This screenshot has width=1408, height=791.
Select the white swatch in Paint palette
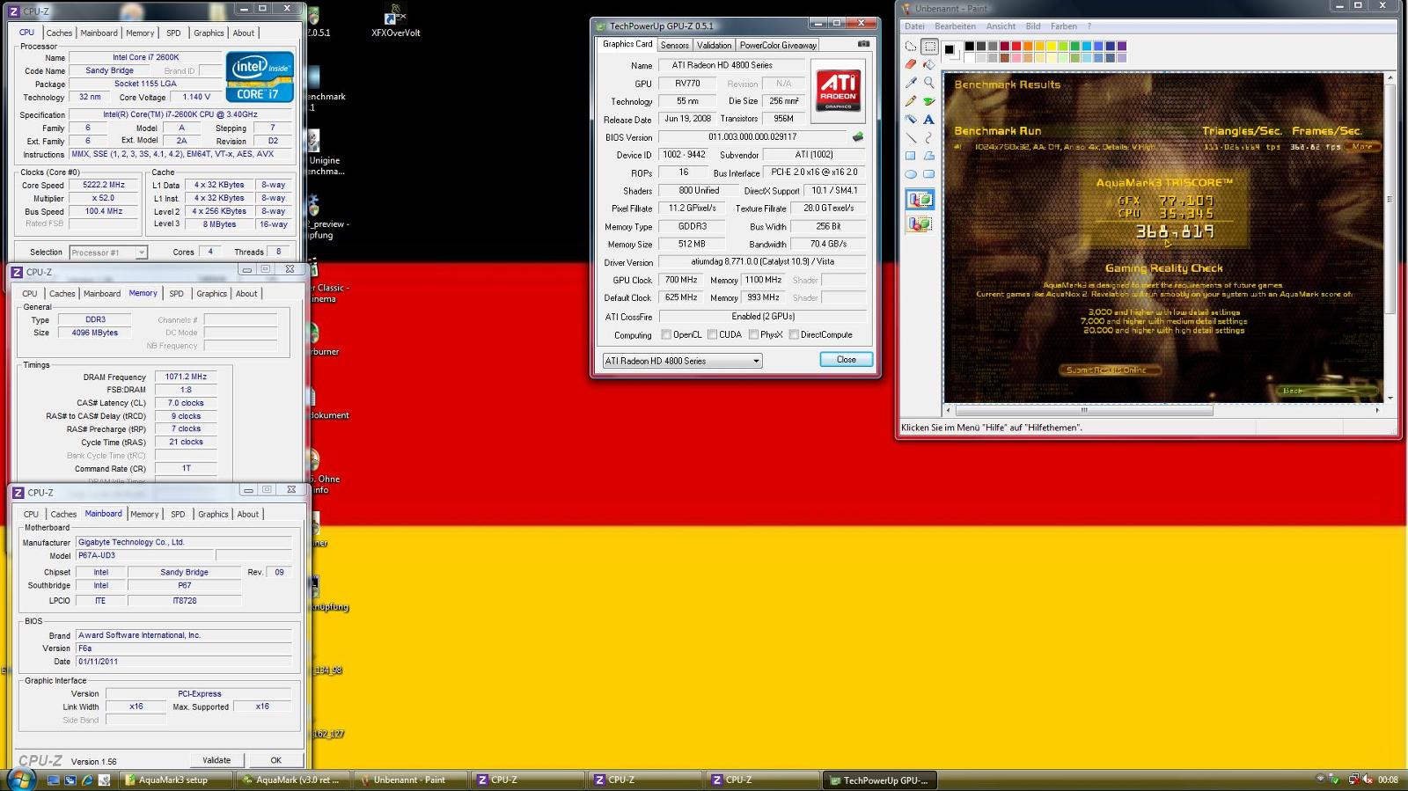coord(969,57)
